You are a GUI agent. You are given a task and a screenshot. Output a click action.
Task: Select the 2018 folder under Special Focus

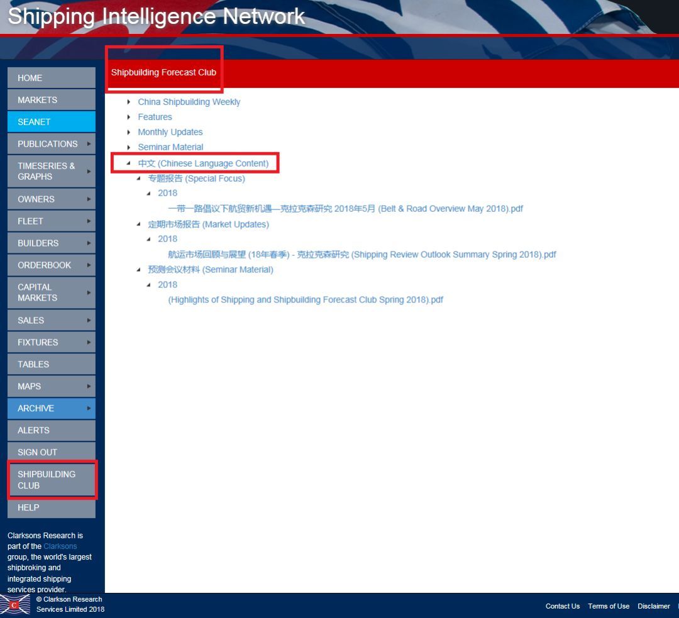coord(168,193)
